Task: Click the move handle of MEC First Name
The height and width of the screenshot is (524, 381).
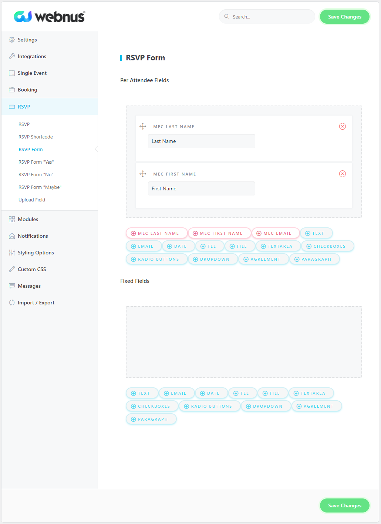Action: (143, 174)
